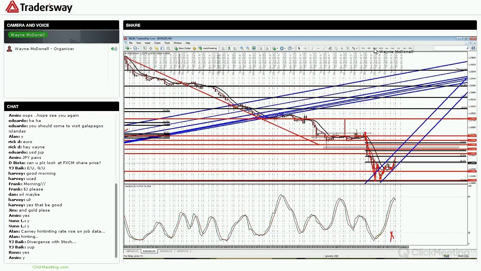Screen dimensions: 481x271
Task: Click the Zoom Out magnifier icon
Action: coord(248,48)
